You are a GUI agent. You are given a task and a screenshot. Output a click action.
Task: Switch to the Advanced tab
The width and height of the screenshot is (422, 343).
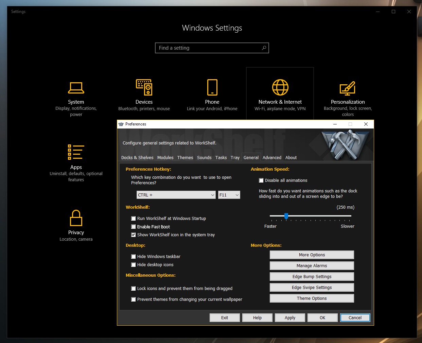(272, 158)
